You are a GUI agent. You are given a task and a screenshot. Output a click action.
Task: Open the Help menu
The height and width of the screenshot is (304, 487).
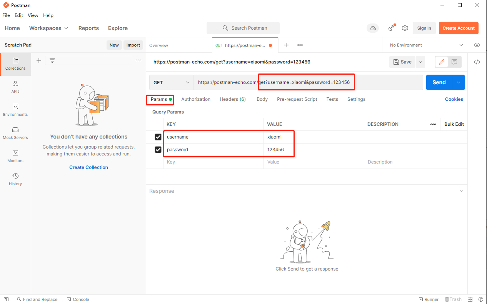[48, 15]
